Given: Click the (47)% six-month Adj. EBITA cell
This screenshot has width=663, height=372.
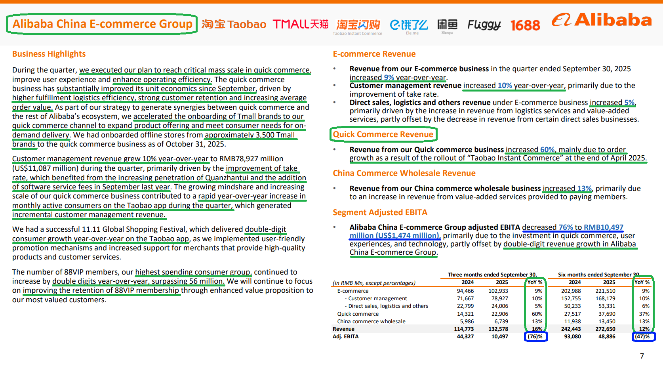Looking at the screenshot, I should tap(642, 337).
